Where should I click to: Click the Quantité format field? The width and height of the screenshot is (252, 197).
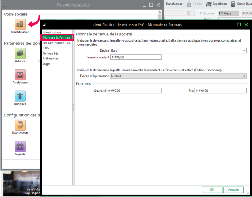[x=134, y=90]
